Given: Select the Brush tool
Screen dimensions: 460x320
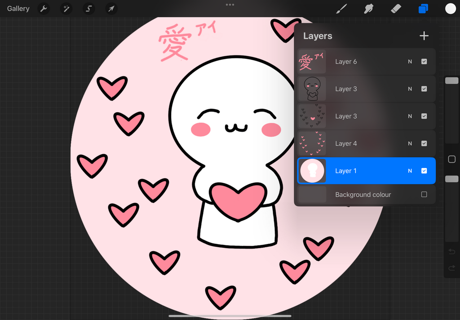Looking at the screenshot, I should (342, 9).
